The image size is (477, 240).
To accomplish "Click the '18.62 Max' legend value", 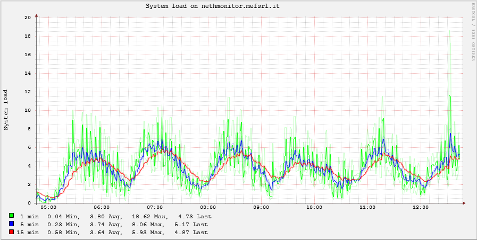I will pyautogui.click(x=148, y=217).
